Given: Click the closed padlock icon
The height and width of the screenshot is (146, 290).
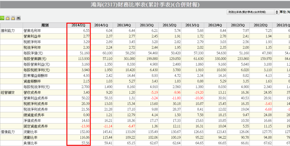Looking at the screenshot, I should pyautogui.click(x=8, y=18).
